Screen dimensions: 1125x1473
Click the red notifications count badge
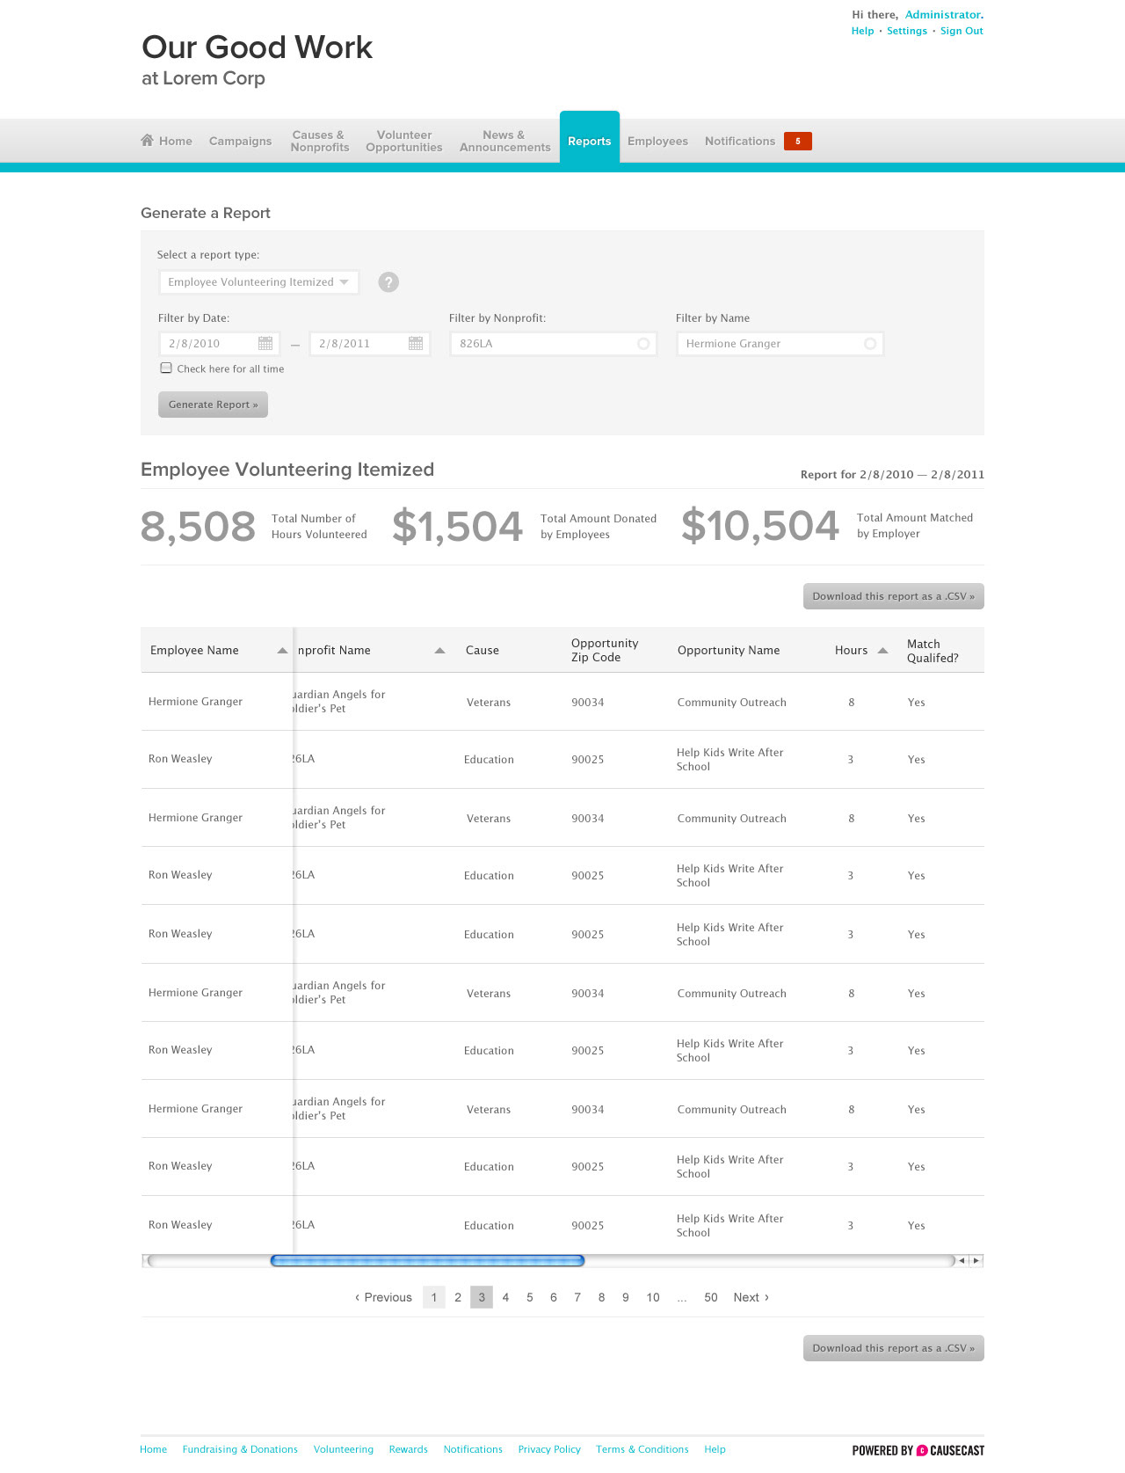point(798,141)
